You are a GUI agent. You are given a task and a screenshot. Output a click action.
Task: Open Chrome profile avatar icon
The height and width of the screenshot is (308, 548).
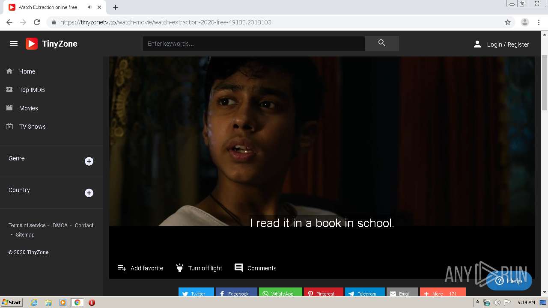[525, 22]
